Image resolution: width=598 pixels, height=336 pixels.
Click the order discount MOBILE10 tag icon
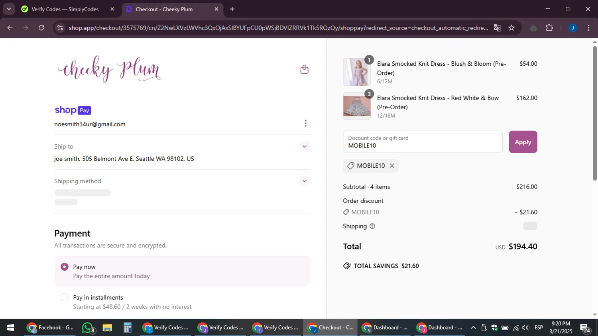click(346, 212)
